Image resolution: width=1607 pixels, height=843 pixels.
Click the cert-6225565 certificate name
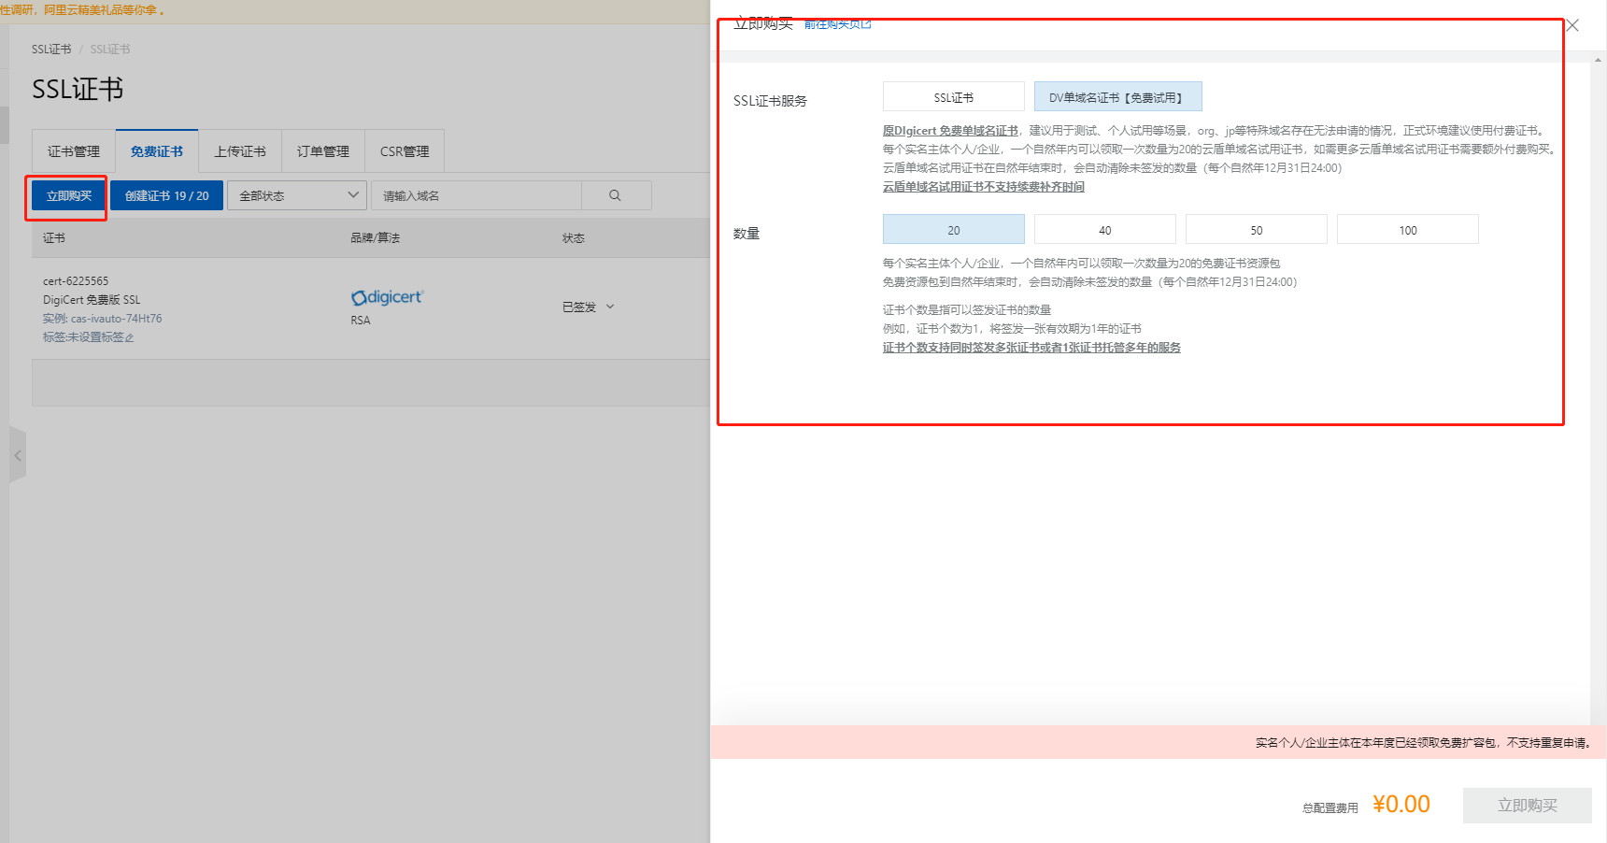76,281
